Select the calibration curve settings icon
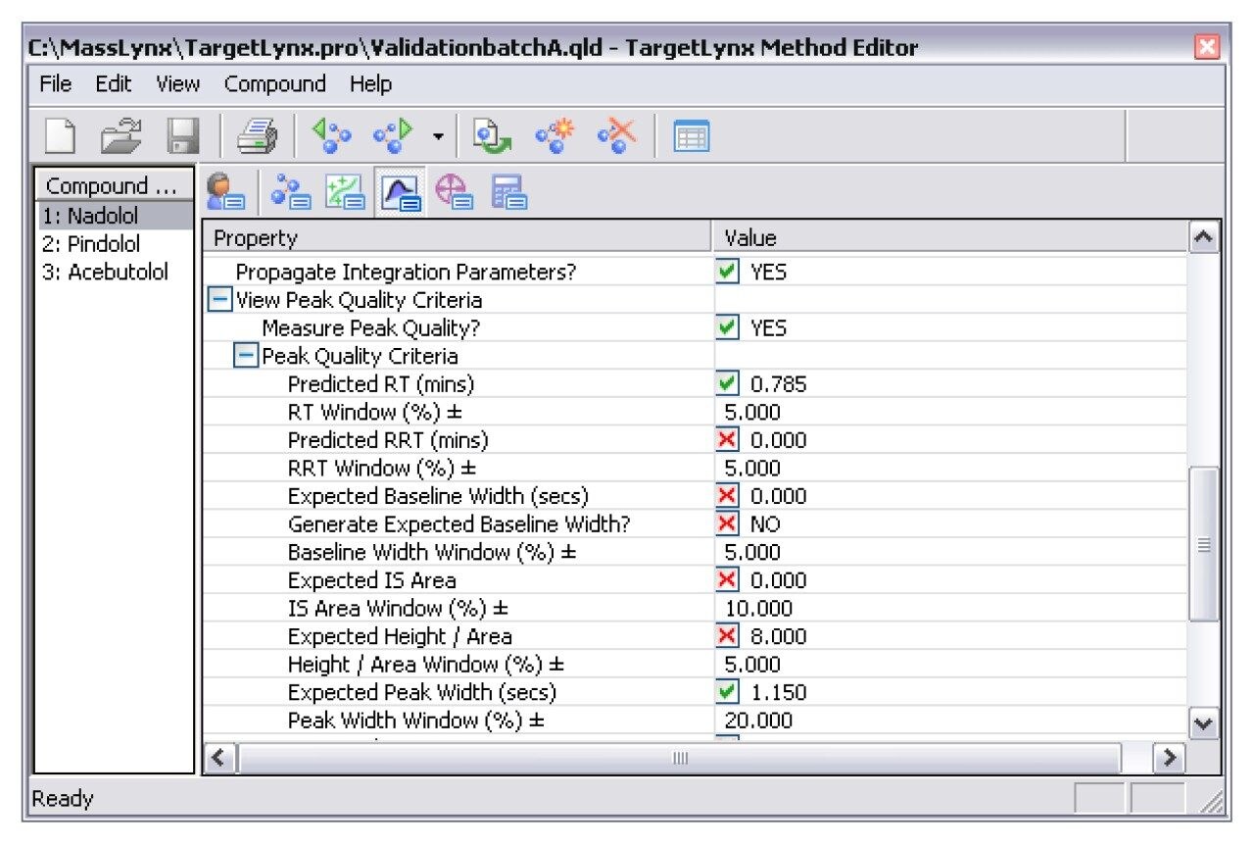1254x847 pixels. click(346, 193)
